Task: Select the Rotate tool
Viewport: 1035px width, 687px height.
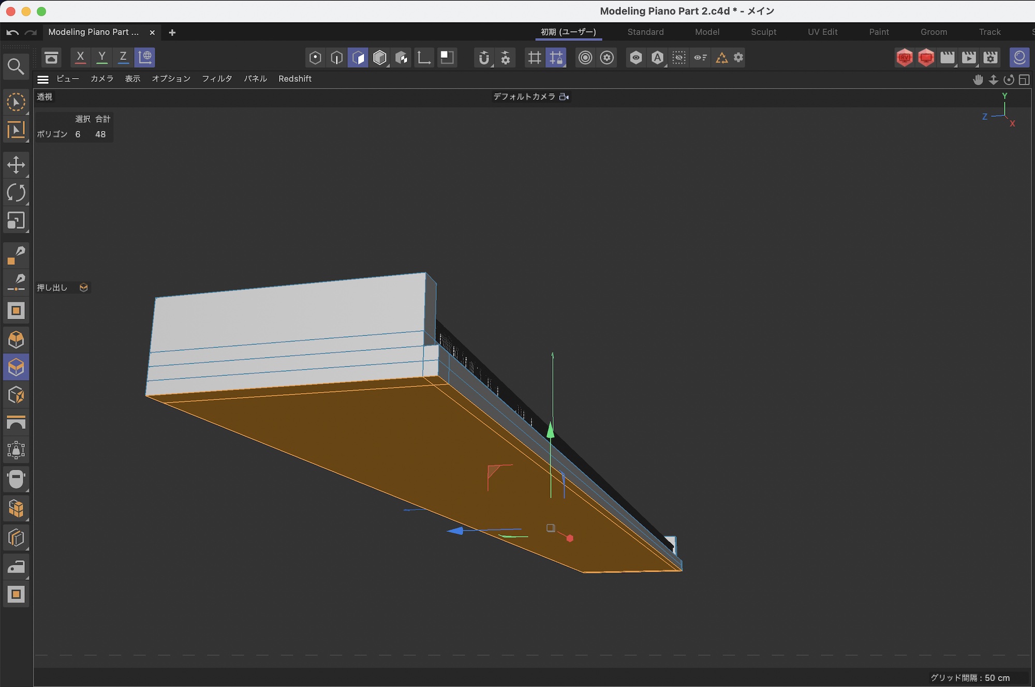Action: (16, 193)
